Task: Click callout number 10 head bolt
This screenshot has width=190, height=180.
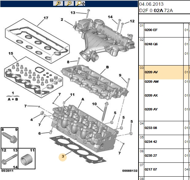Action: (x=94, y=104)
